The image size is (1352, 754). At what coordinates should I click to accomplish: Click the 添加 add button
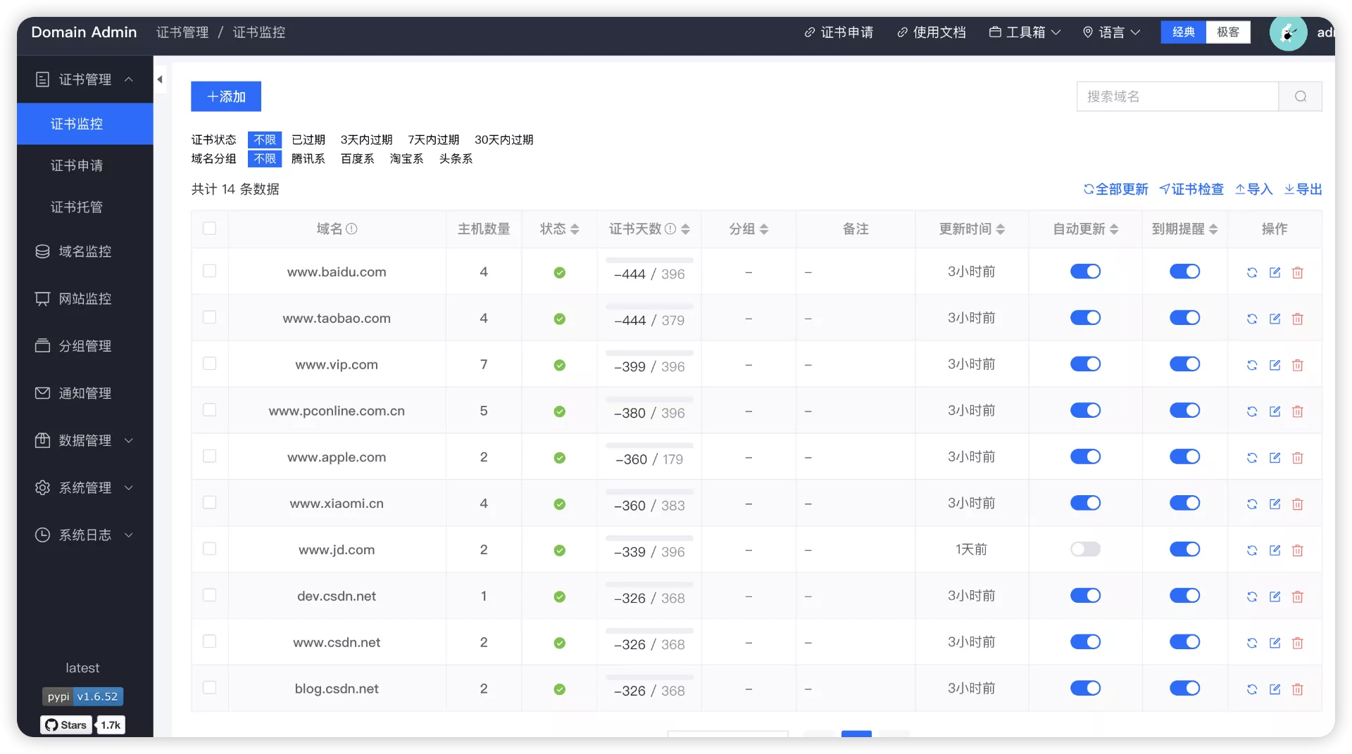[226, 96]
